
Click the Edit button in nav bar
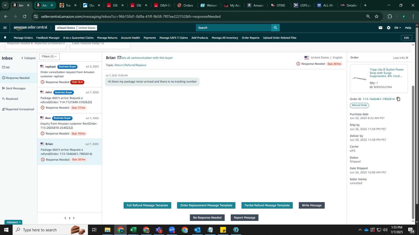click(406, 38)
